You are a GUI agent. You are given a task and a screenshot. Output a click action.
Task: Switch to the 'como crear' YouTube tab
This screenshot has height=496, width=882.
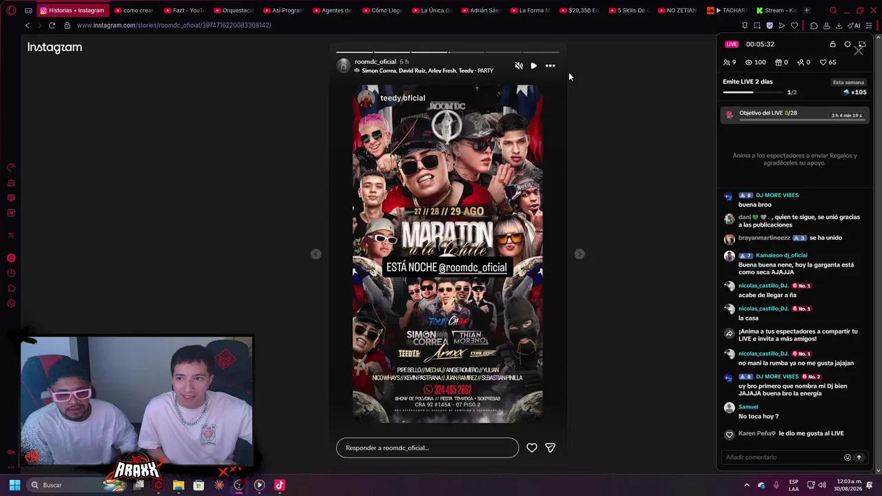[x=134, y=10]
